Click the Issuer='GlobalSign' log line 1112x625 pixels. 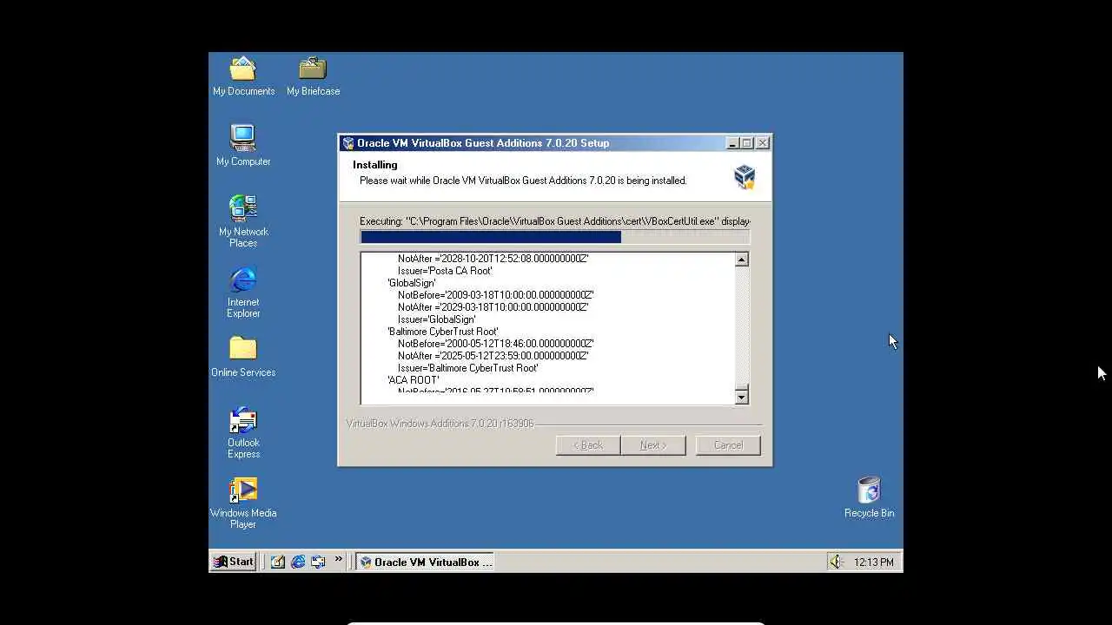click(437, 319)
